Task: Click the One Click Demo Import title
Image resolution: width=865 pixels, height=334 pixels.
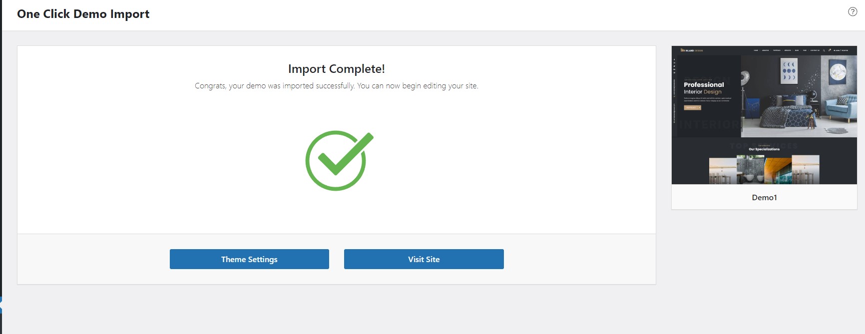Action: (x=83, y=14)
